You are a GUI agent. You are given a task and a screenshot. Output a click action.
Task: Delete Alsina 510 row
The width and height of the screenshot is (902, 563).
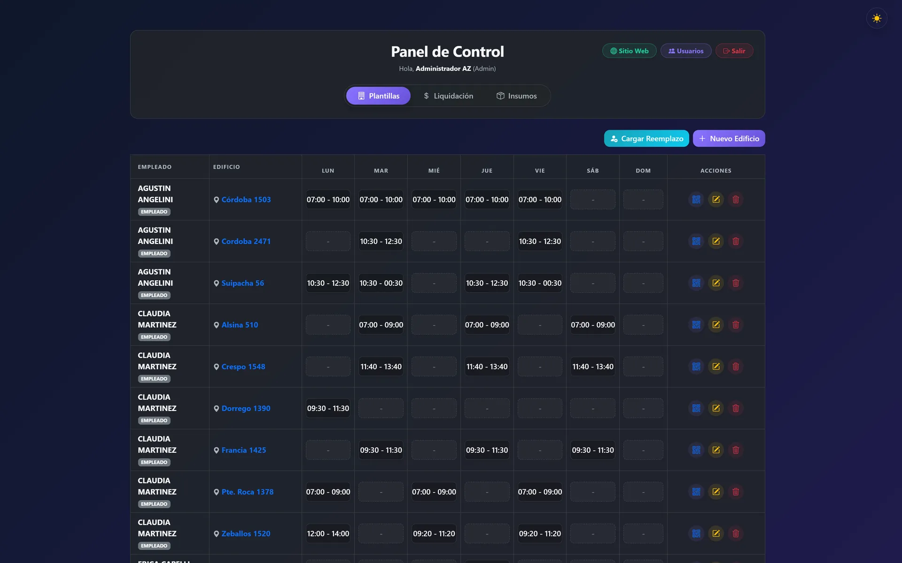pyautogui.click(x=736, y=325)
